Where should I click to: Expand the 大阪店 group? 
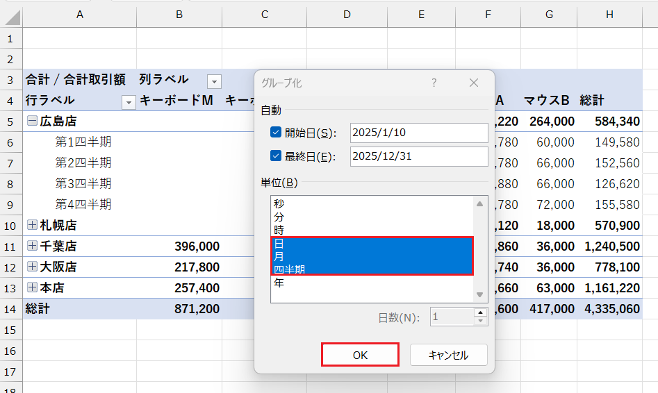[x=32, y=267]
